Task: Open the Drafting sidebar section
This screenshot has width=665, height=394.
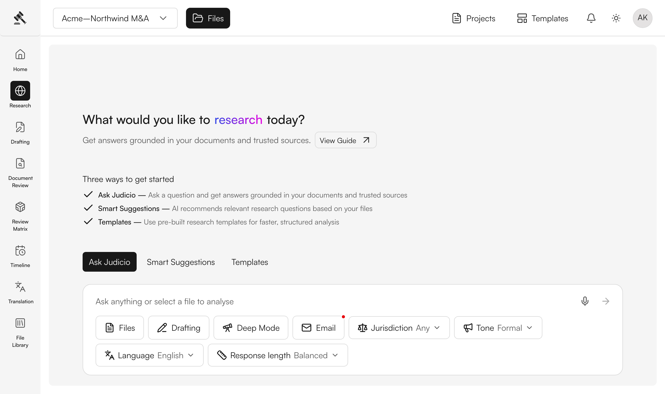Action: [20, 133]
